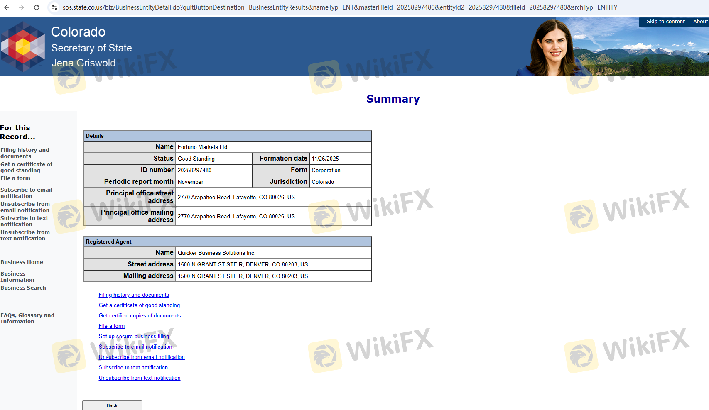Click Unsubscribe from email notification link below table
This screenshot has width=709, height=410.
coord(142,357)
